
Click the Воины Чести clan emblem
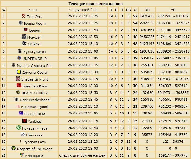[x=20, y=23]
